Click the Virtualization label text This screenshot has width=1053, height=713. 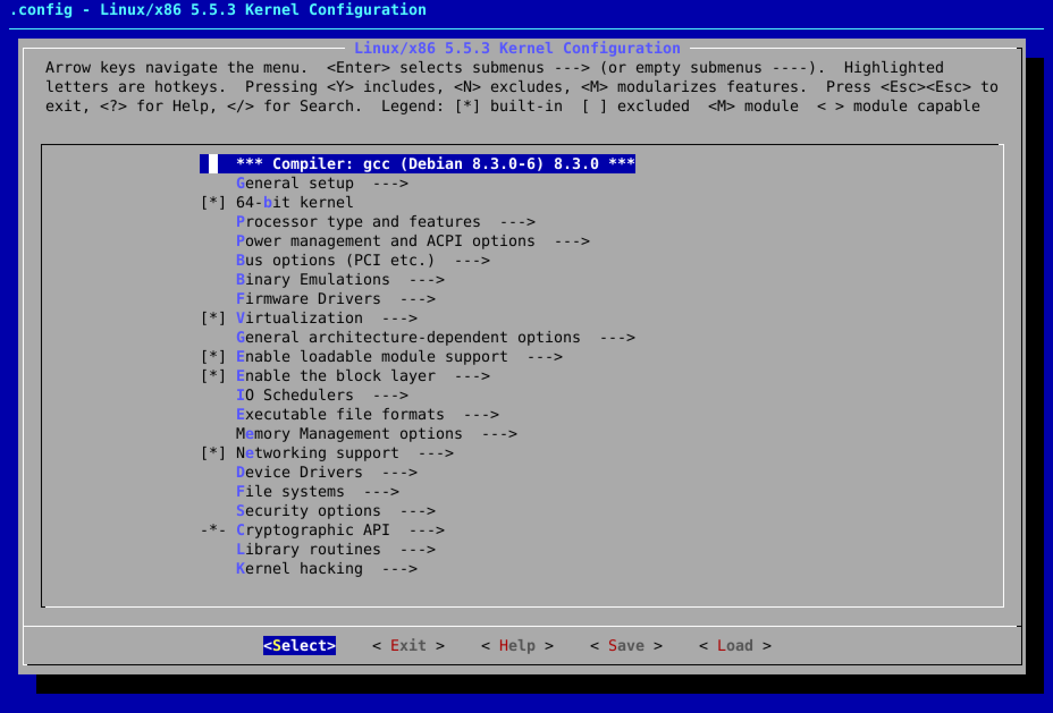[x=299, y=318]
